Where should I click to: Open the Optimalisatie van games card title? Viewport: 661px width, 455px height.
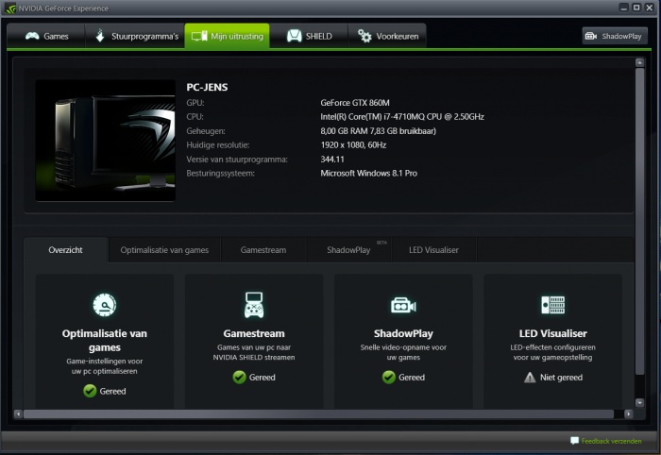(x=105, y=341)
